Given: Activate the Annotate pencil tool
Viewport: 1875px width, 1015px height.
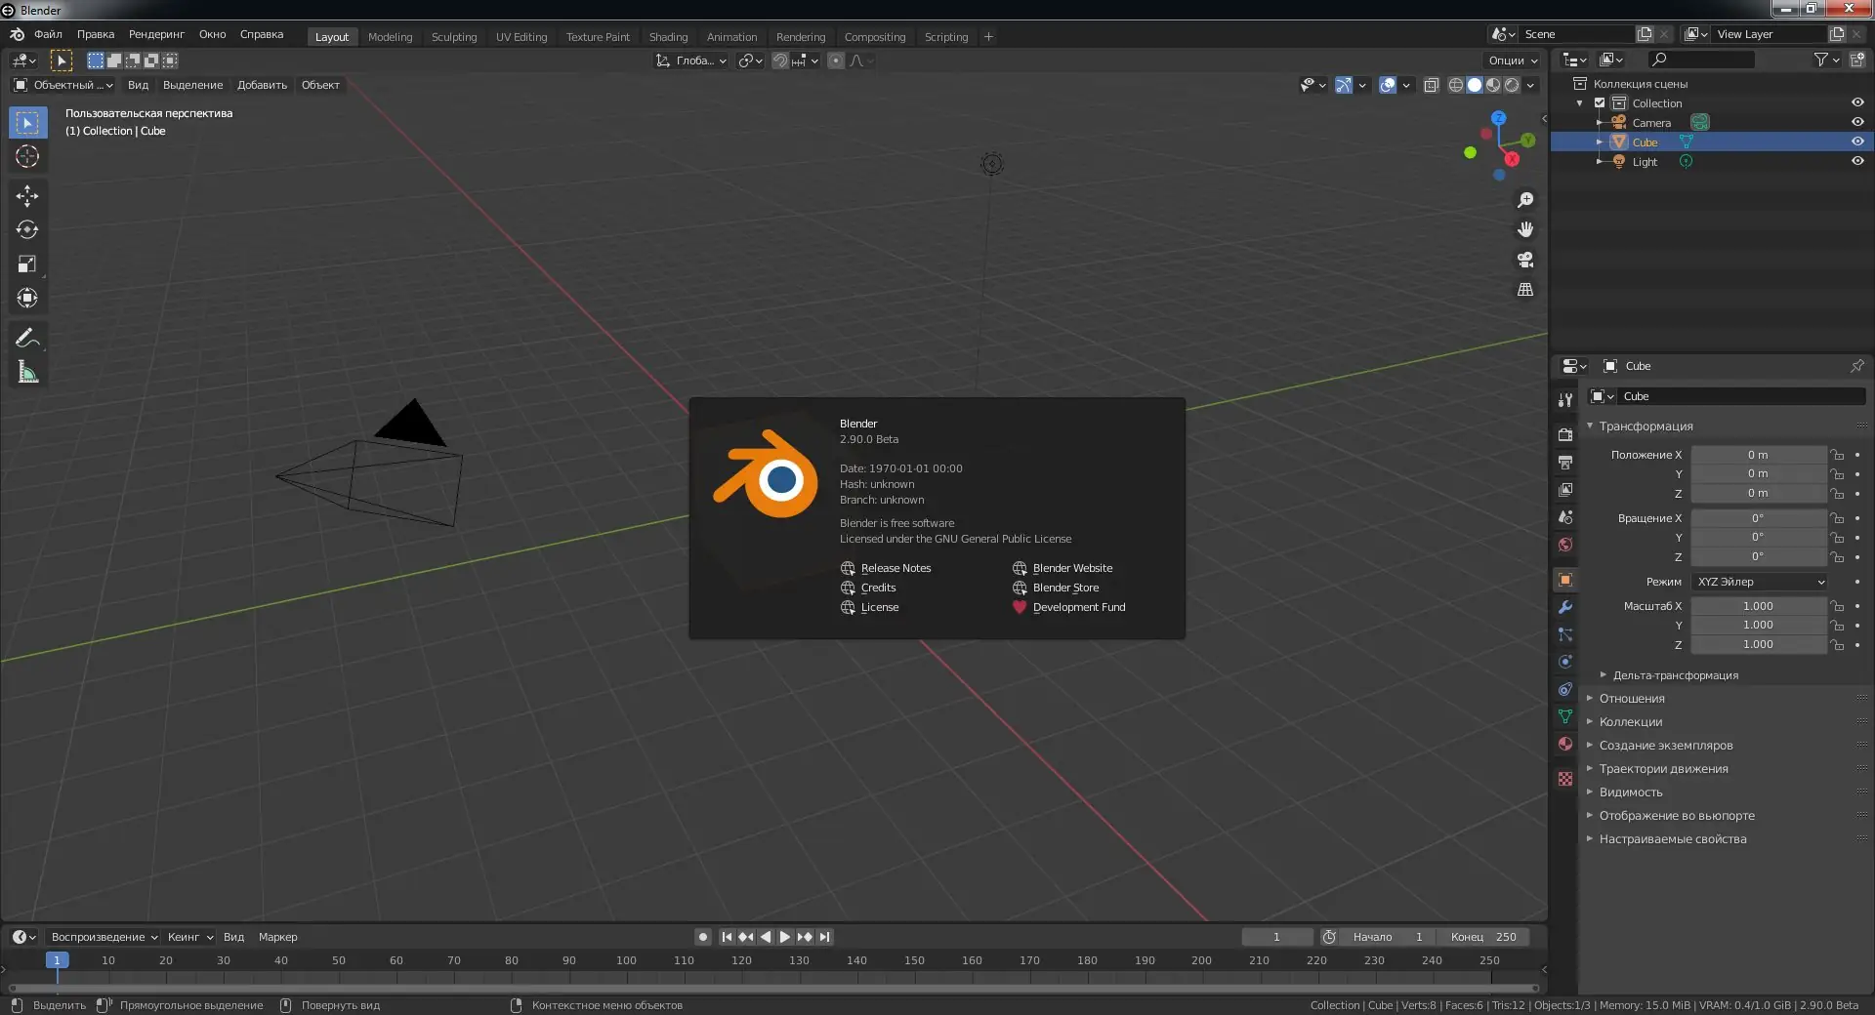Looking at the screenshot, I should (x=27, y=338).
